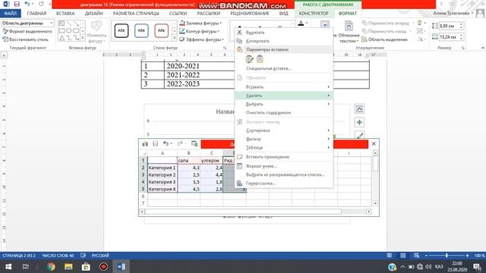Select the blue-outlined Абв shape style
The height and width of the screenshot is (273, 486).
tap(141, 30)
